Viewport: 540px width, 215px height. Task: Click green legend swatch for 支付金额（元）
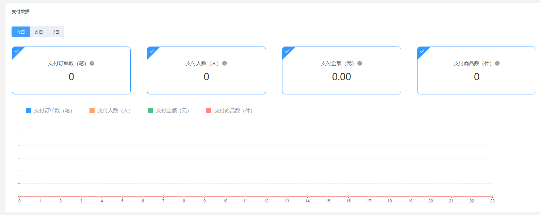150,111
